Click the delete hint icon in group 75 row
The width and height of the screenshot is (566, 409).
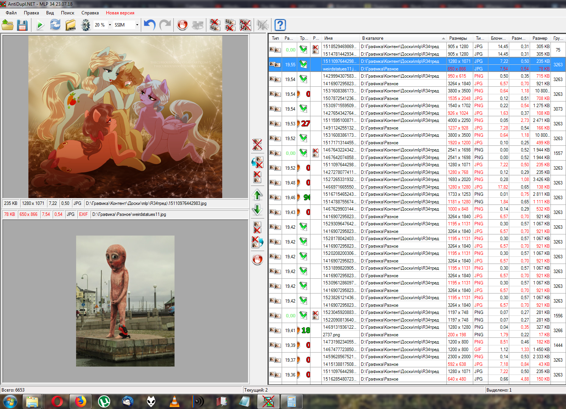pos(315,50)
